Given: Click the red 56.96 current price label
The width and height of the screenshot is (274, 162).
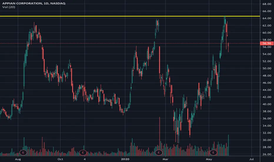Looking at the screenshot, I should pyautogui.click(x=267, y=43).
